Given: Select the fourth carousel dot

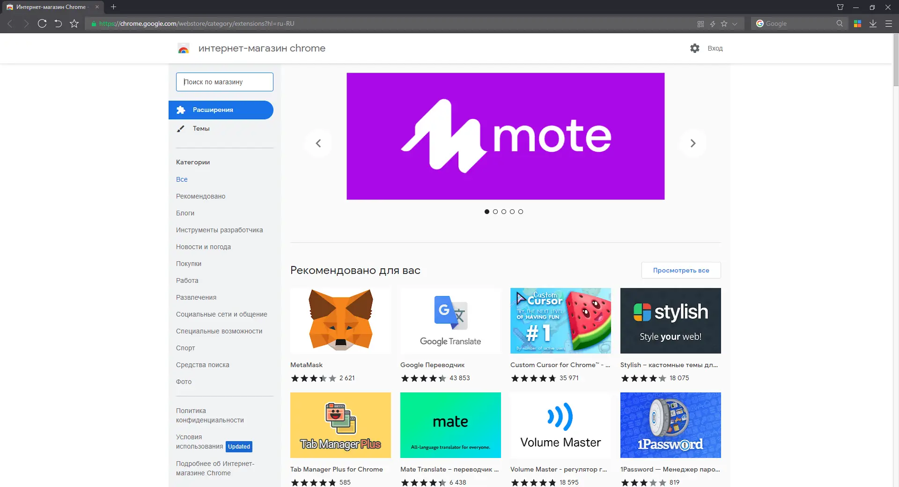Looking at the screenshot, I should [512, 212].
